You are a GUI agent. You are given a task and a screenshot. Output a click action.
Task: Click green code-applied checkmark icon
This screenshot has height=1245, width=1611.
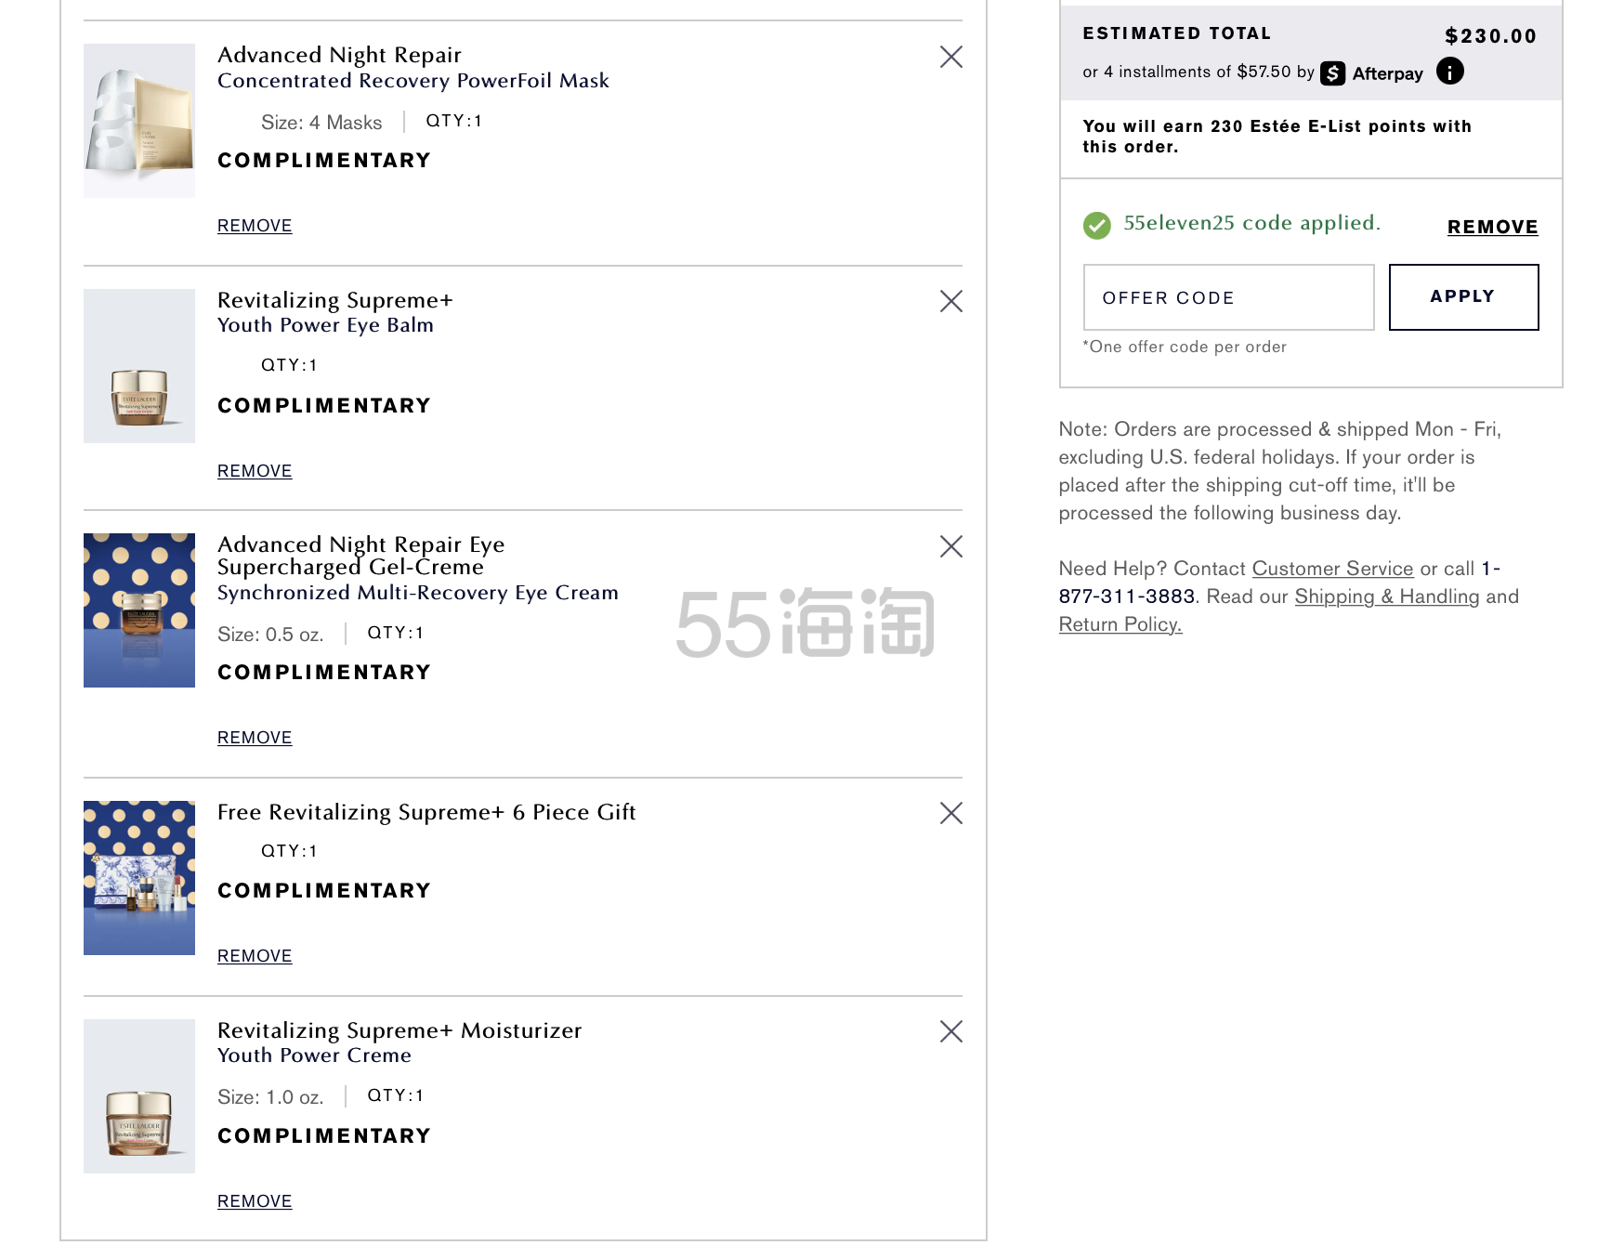click(x=1097, y=225)
